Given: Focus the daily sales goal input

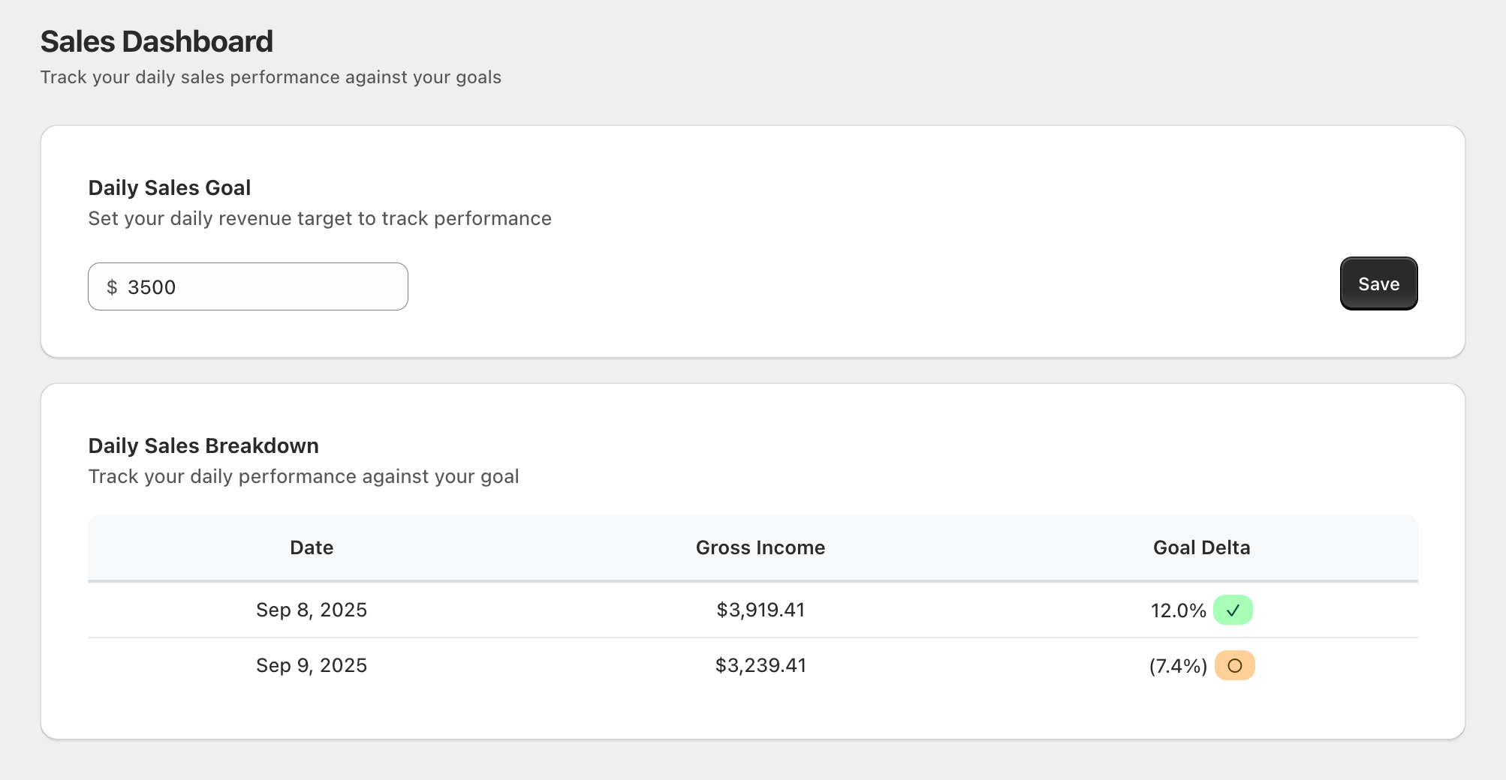Looking at the screenshot, I should tap(263, 287).
